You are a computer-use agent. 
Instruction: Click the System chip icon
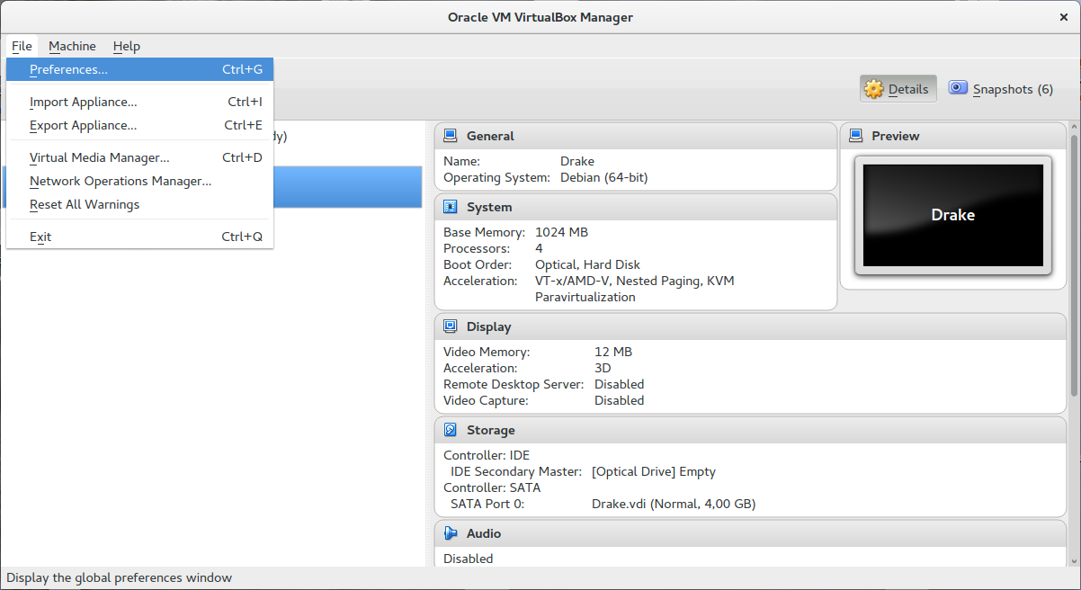pos(451,207)
